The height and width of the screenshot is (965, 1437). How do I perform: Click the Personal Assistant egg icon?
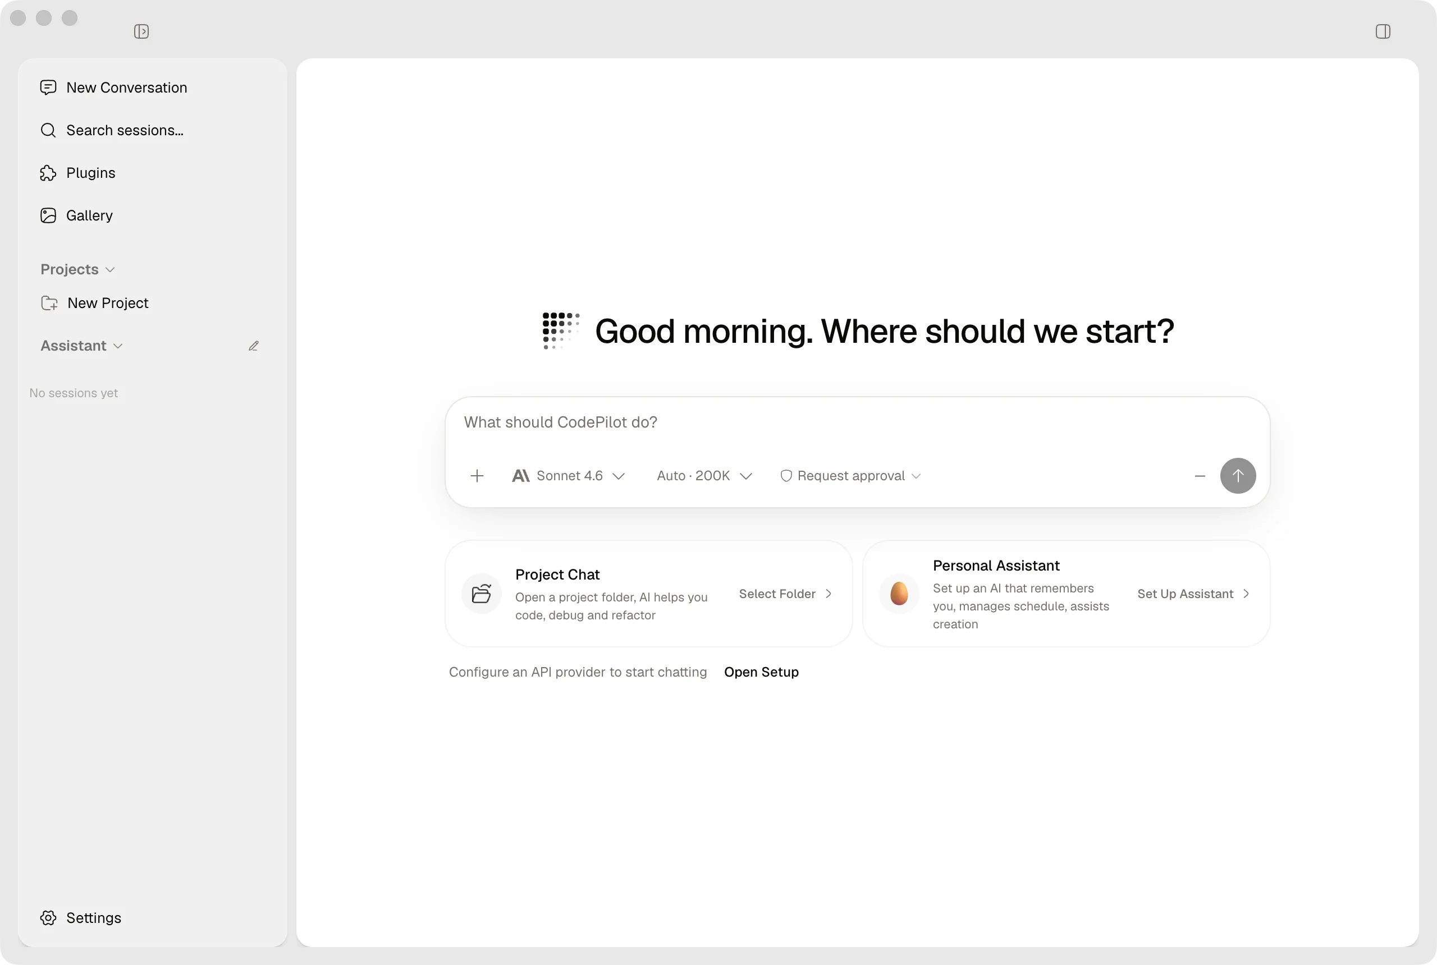click(x=899, y=594)
